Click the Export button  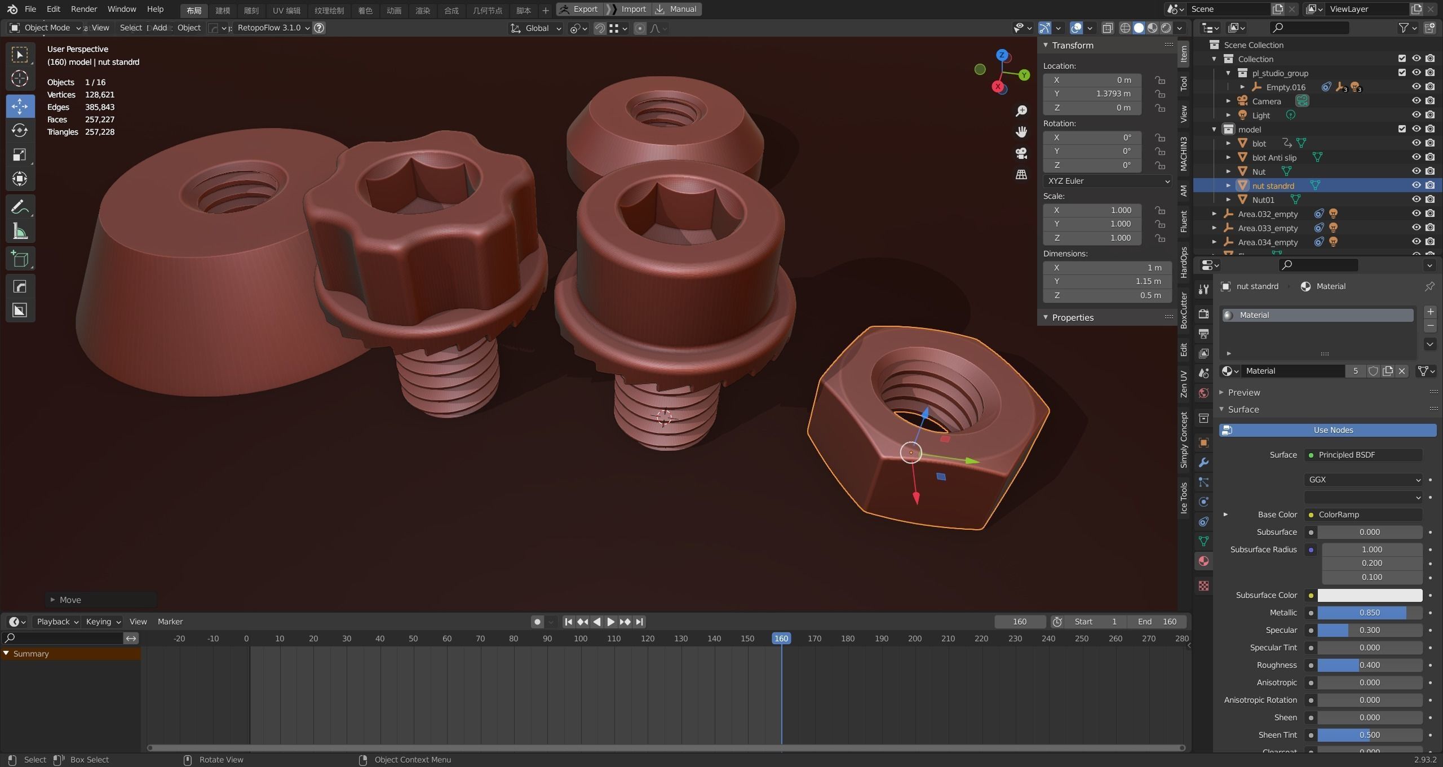point(579,9)
